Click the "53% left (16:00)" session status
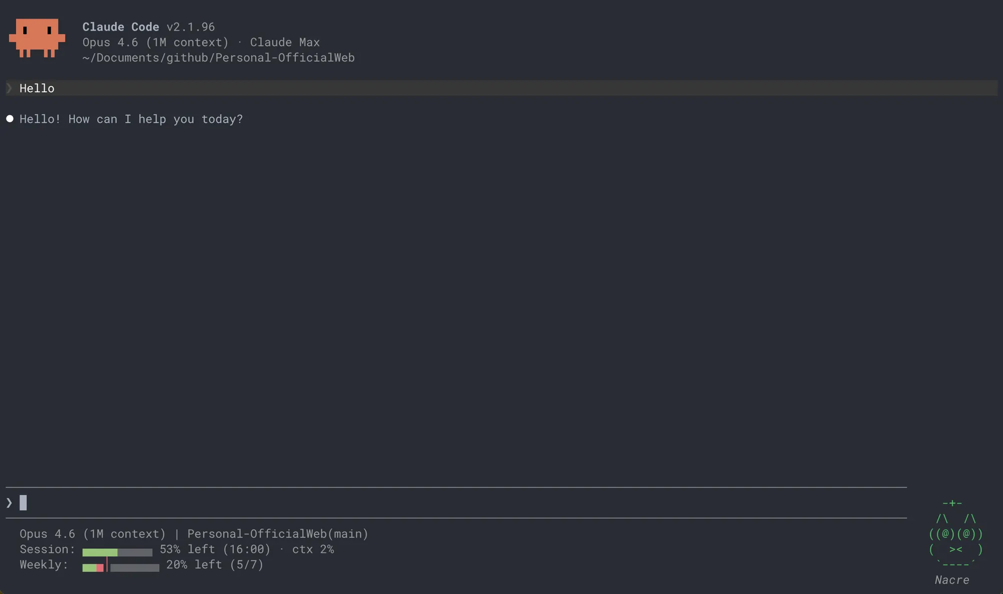Screen dimensions: 1003x594 tap(215, 549)
